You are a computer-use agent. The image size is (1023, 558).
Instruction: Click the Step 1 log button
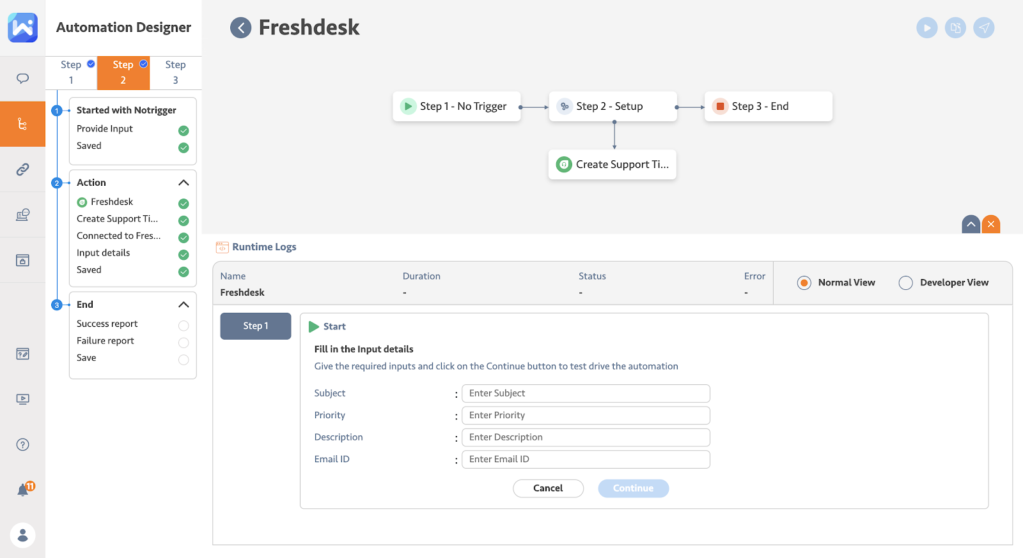click(x=256, y=326)
